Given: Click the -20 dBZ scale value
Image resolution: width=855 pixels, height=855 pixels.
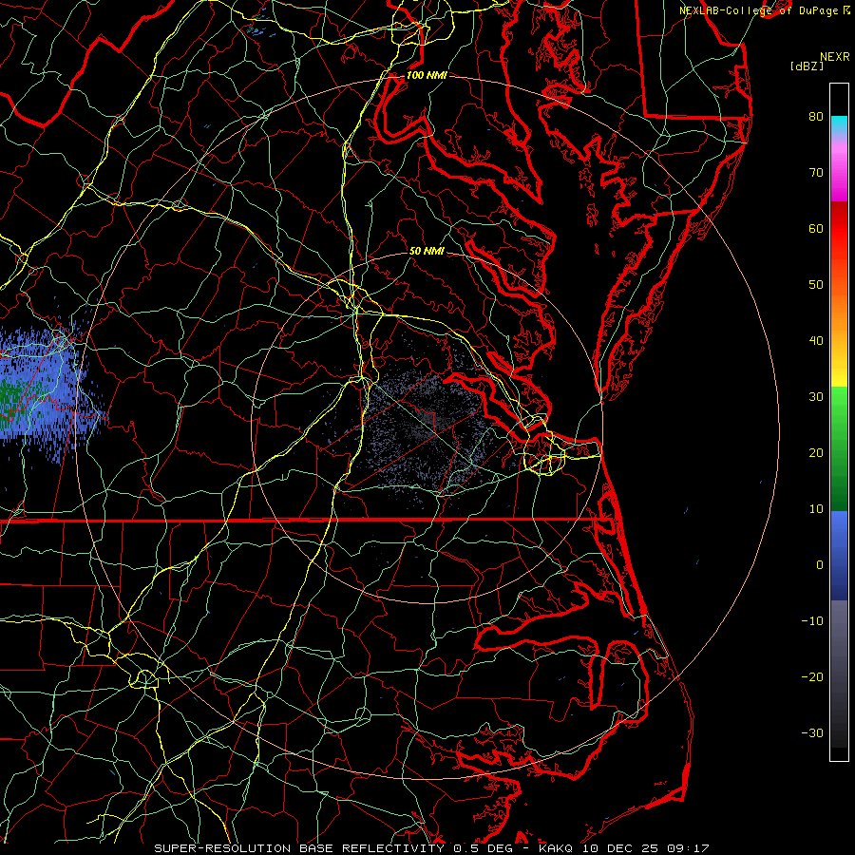Looking at the screenshot, I should pos(812,676).
